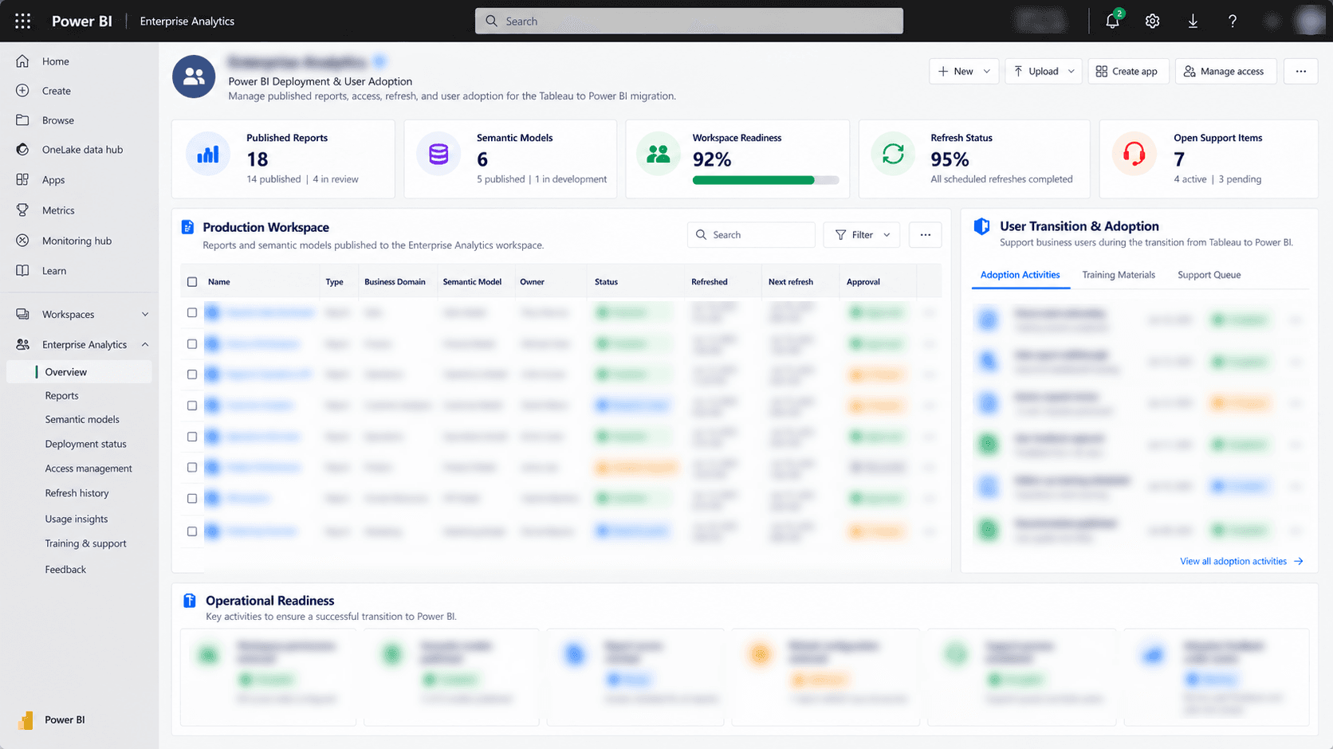Viewport: 1333px width, 749px height.
Task: Open settings gear in top bar
Action: click(x=1152, y=21)
